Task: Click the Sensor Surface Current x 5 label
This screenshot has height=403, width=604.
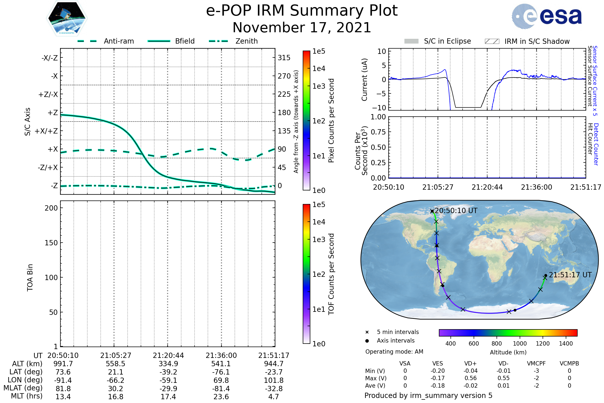Action: click(595, 81)
